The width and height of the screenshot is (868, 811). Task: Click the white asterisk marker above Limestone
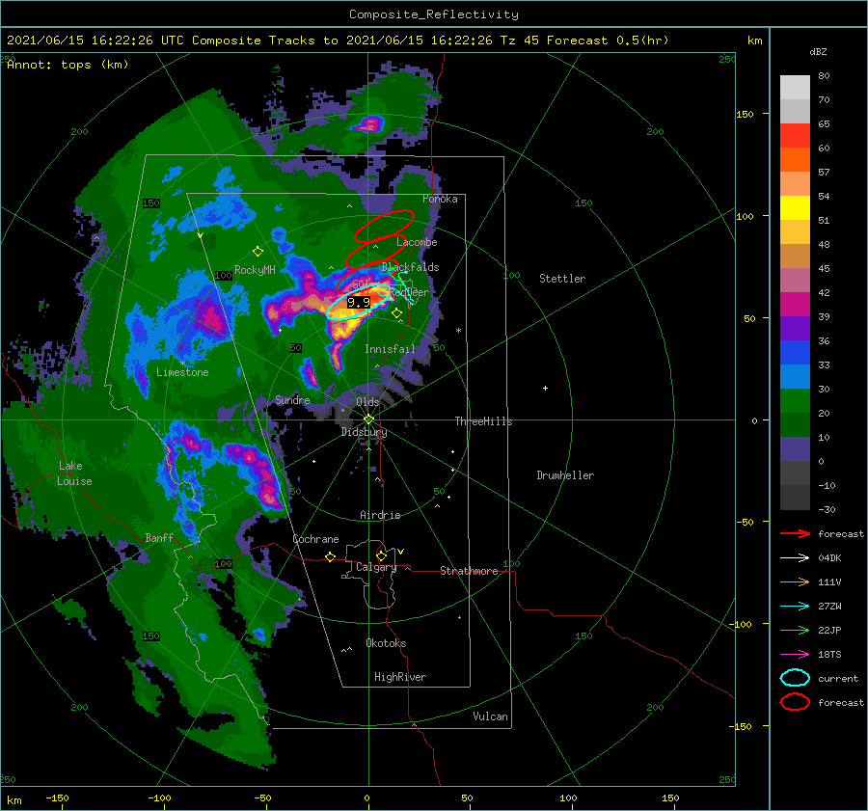click(183, 364)
